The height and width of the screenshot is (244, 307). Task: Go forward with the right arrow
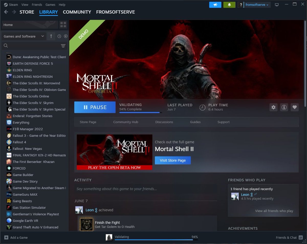point(14,12)
